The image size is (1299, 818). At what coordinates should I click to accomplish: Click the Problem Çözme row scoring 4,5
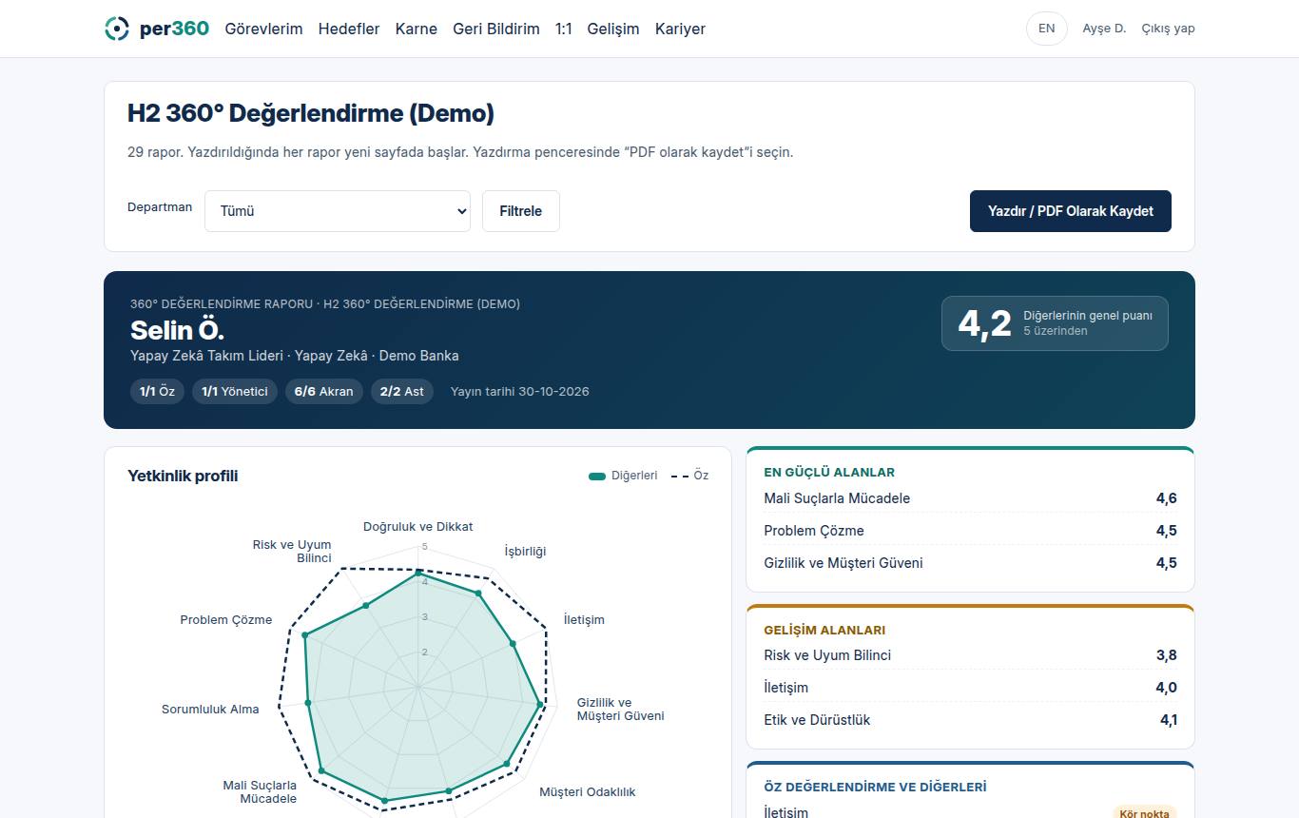tap(970, 531)
